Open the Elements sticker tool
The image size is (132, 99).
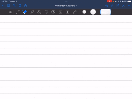[x=53, y=12]
